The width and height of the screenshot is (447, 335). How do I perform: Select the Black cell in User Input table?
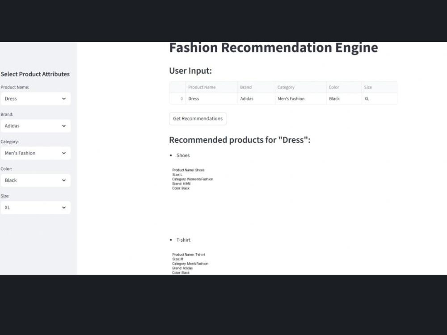click(x=344, y=99)
